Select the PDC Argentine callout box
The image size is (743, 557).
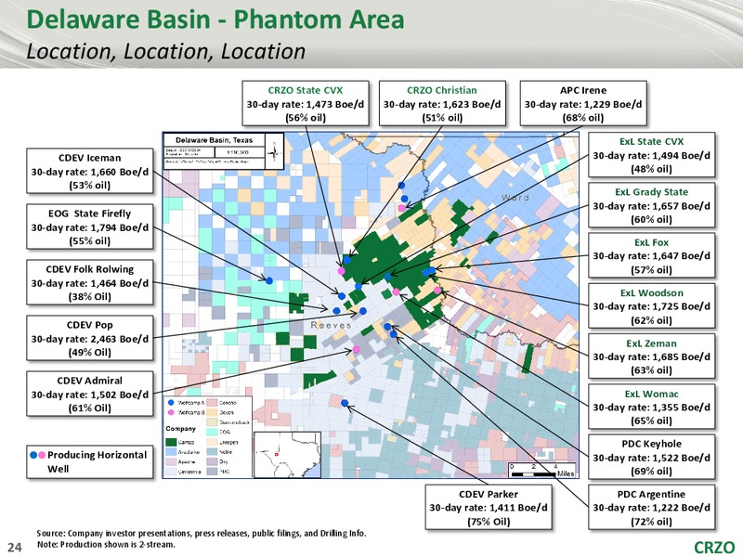(652, 507)
